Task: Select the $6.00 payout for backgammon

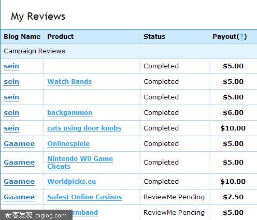Action: (x=233, y=113)
